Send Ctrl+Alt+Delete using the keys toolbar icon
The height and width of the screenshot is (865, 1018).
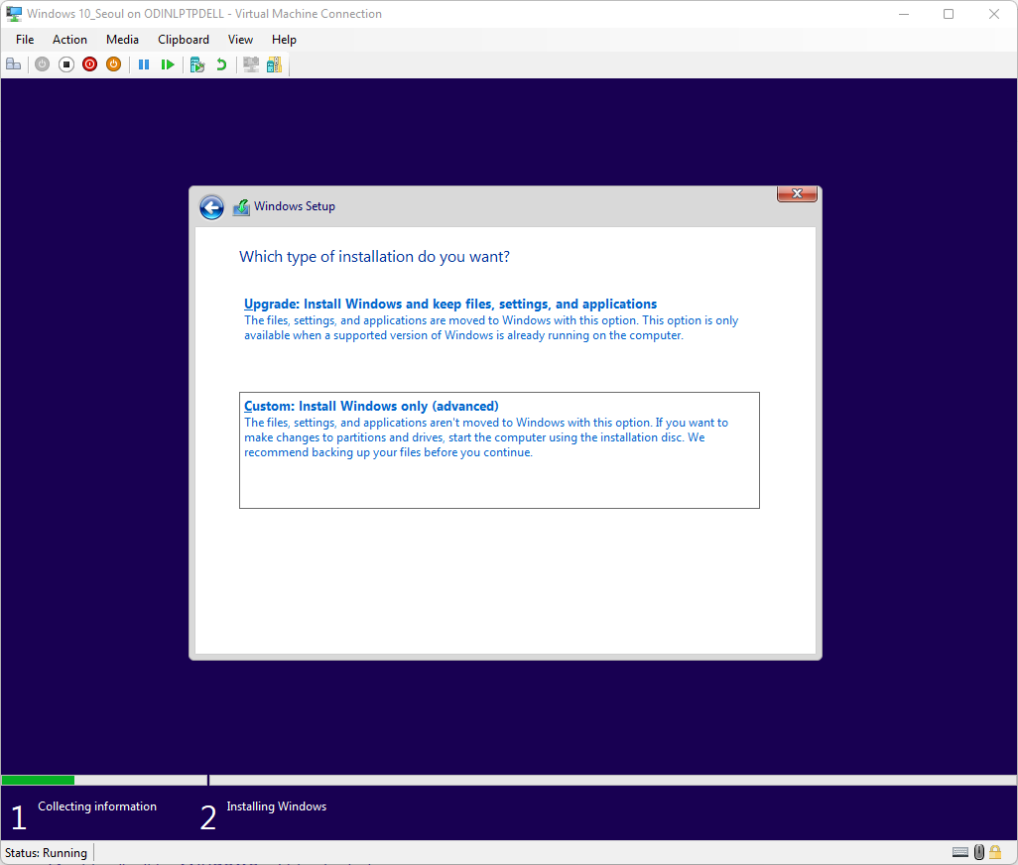click(14, 64)
